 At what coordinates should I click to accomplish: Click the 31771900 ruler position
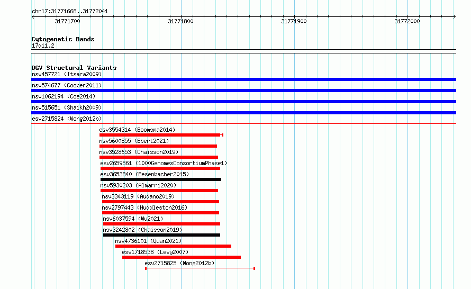tap(294, 21)
